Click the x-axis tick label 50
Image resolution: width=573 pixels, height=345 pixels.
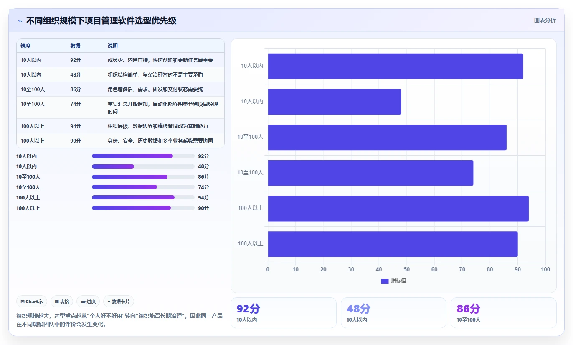(407, 270)
